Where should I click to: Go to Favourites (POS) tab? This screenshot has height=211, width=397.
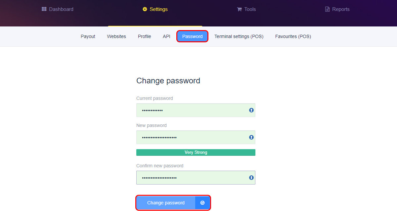[x=293, y=36]
